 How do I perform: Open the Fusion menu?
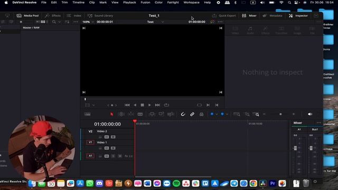tap(145, 2)
